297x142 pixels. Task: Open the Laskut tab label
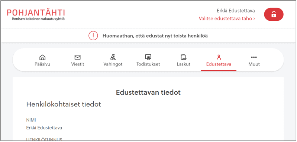(x=184, y=64)
